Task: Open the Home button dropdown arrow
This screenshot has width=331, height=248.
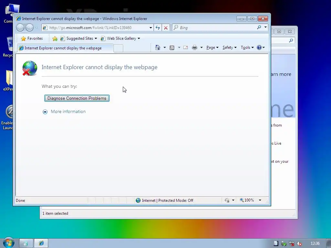Action: (x=165, y=47)
